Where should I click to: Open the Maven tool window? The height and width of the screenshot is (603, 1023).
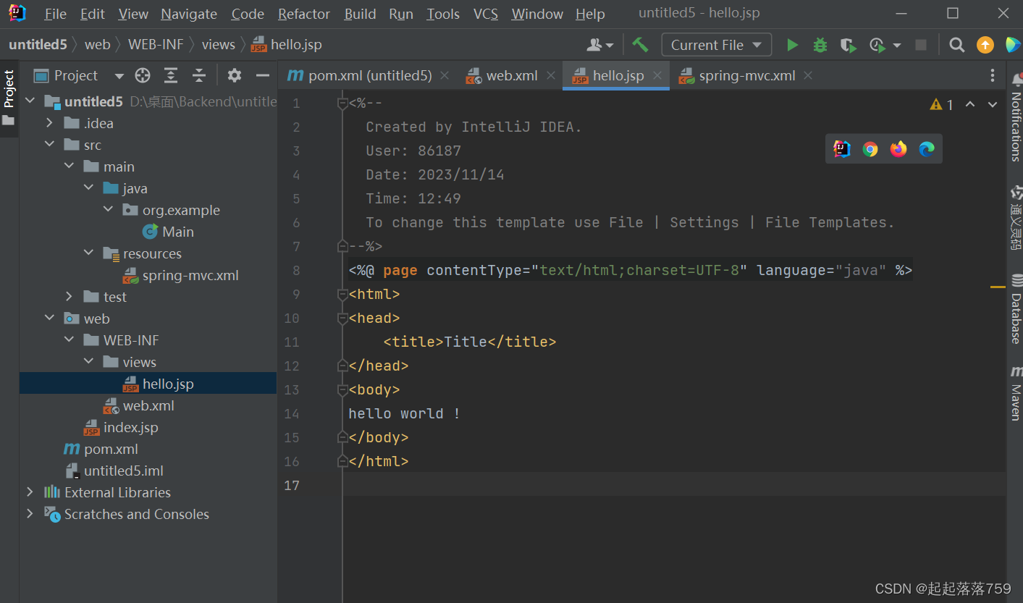point(1015,392)
